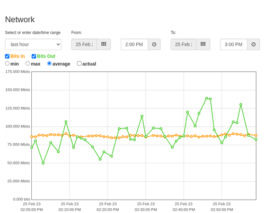Click the lowest green Bits Out data point
This screenshot has height=213, width=265.
pyautogui.click(x=43, y=163)
